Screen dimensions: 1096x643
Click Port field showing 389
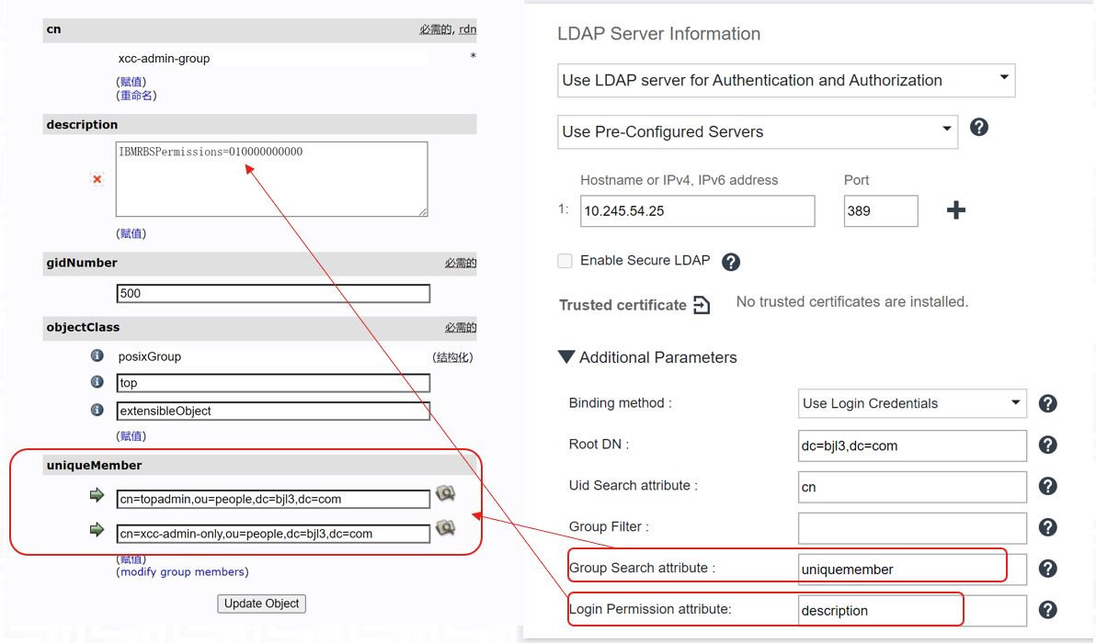click(x=881, y=211)
